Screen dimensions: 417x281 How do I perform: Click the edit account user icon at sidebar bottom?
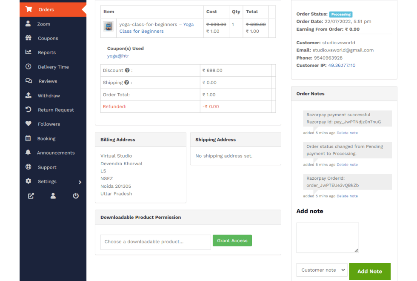[x=53, y=196]
